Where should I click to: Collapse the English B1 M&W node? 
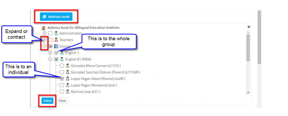coord(50,59)
